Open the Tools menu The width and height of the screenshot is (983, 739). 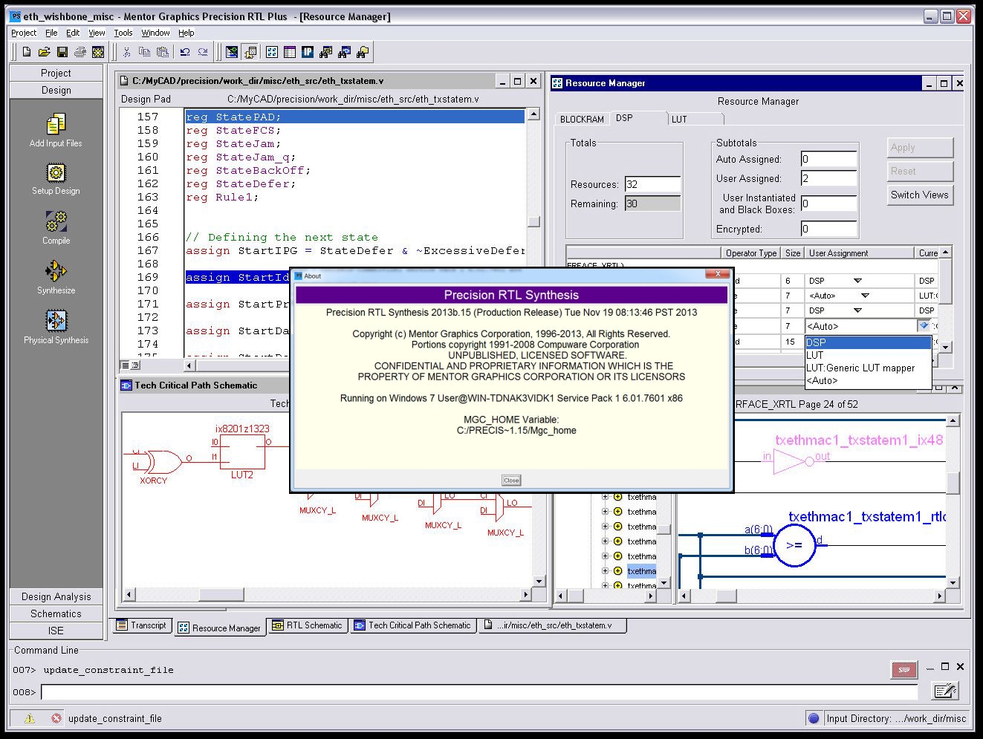(x=123, y=33)
